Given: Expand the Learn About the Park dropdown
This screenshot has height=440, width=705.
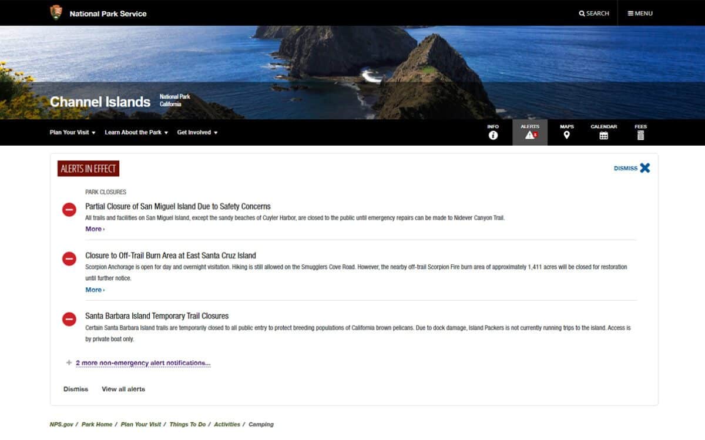Looking at the screenshot, I should pos(136,133).
